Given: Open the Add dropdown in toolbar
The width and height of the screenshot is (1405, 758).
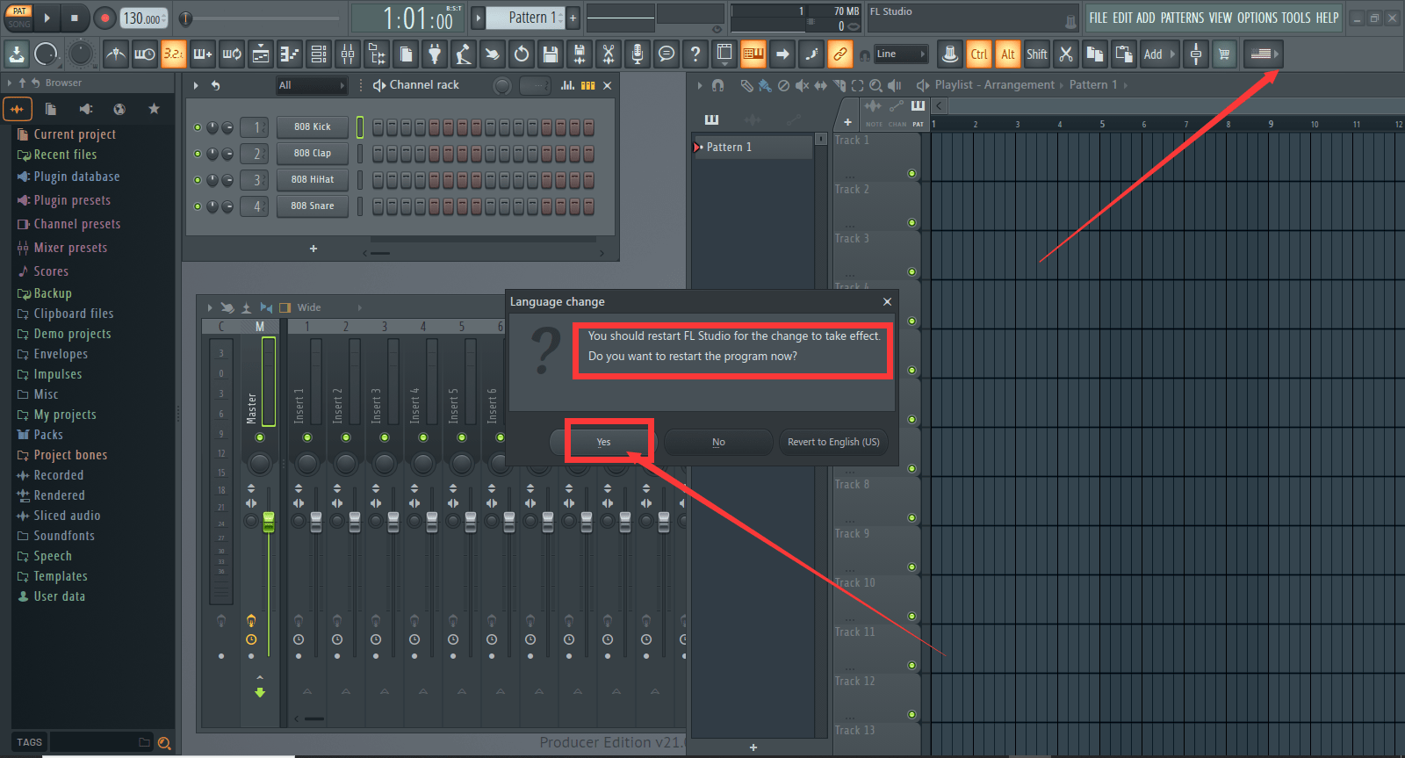Looking at the screenshot, I should pyautogui.click(x=1160, y=54).
